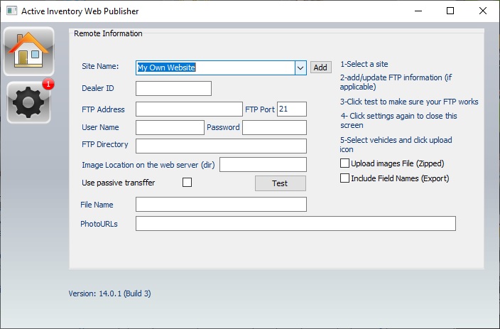
Task: Click the Remote Information group label
Action: (x=108, y=33)
